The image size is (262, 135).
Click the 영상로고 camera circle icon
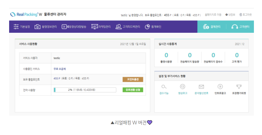(183, 87)
